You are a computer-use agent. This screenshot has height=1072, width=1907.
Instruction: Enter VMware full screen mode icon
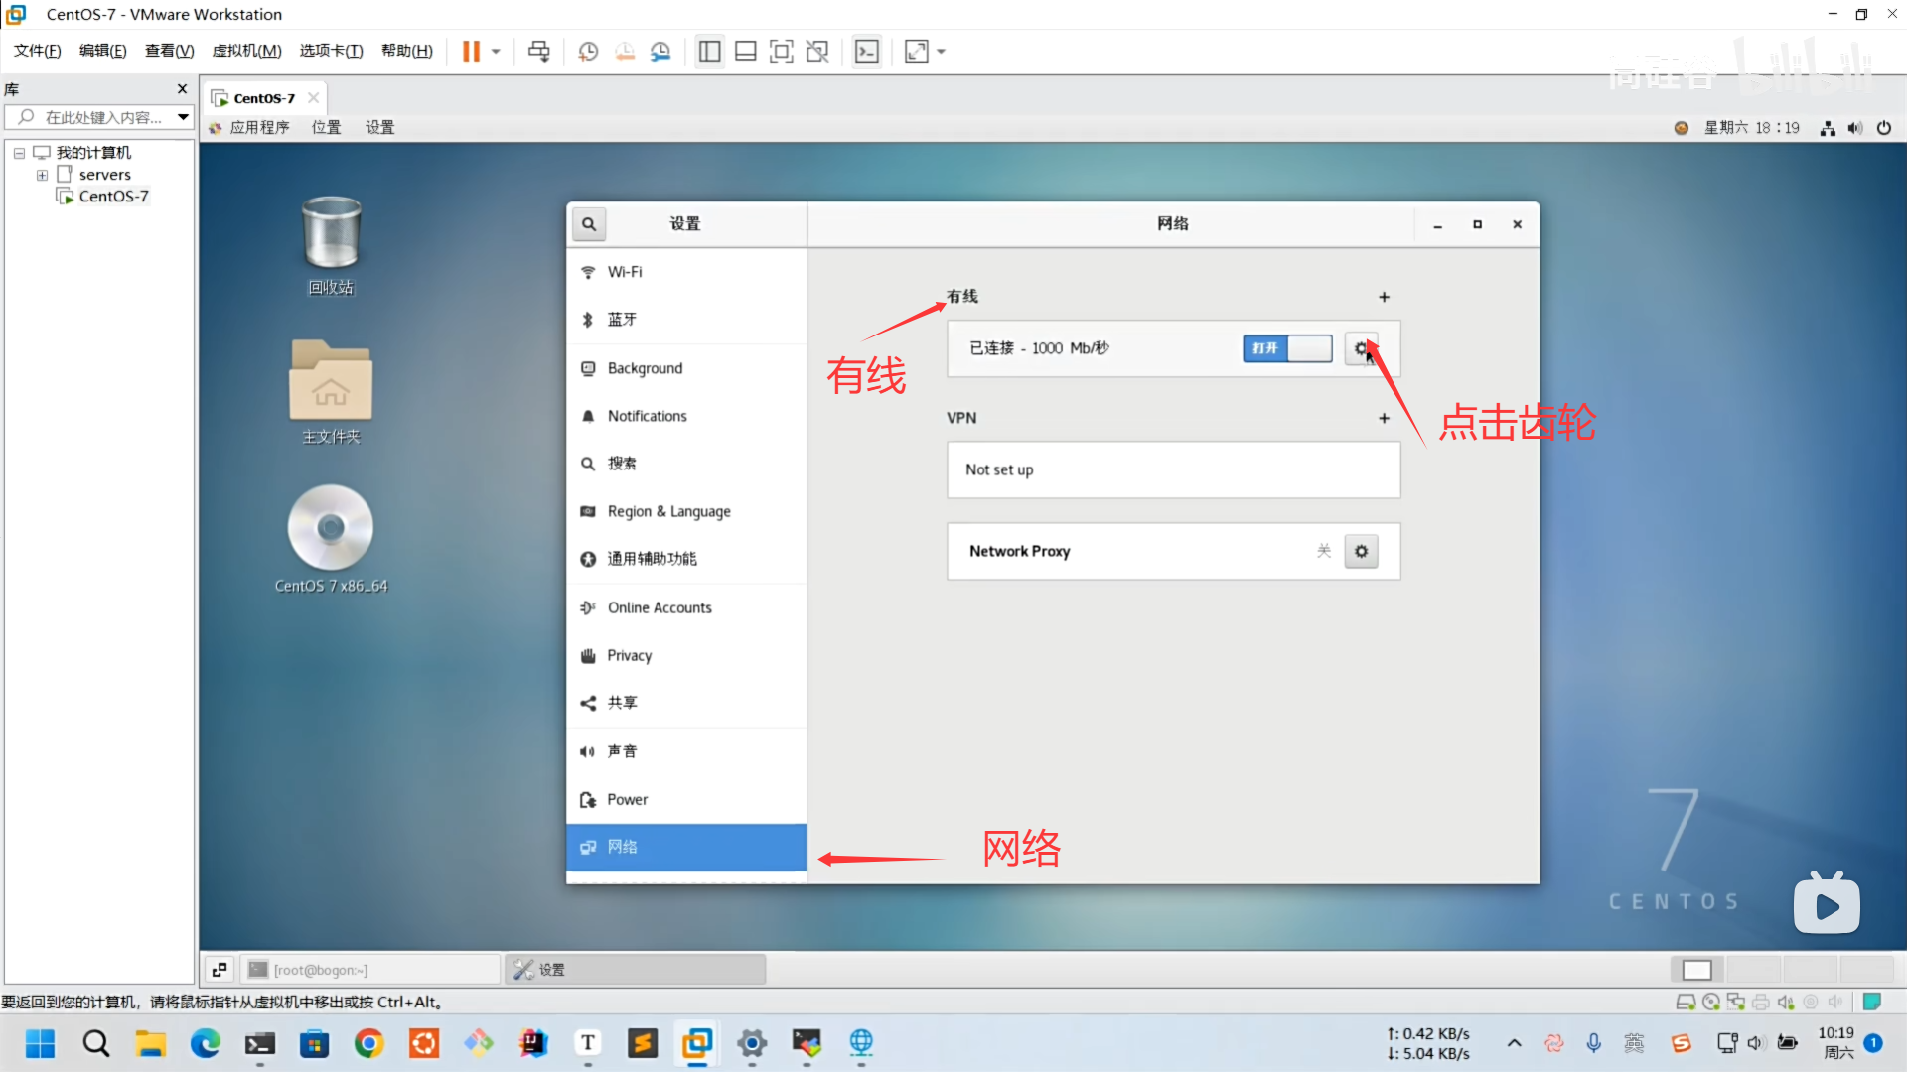tap(782, 52)
